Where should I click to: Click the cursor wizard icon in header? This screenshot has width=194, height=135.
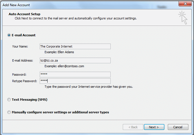click(183, 17)
